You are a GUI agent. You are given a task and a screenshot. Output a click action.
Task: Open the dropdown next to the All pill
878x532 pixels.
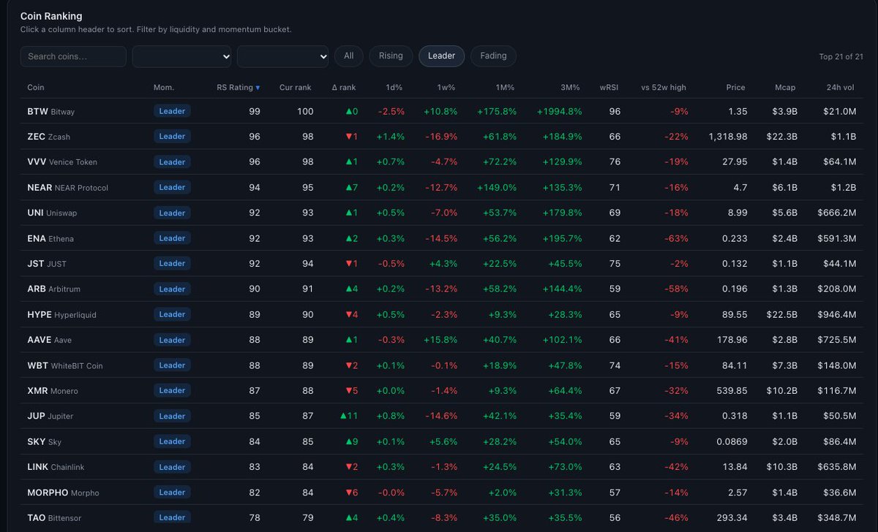pos(282,56)
